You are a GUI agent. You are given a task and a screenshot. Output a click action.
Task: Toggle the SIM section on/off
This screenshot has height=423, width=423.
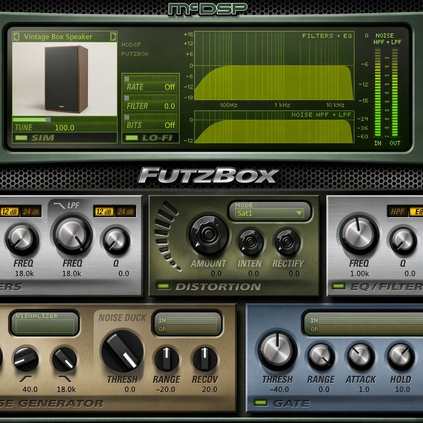21,138
